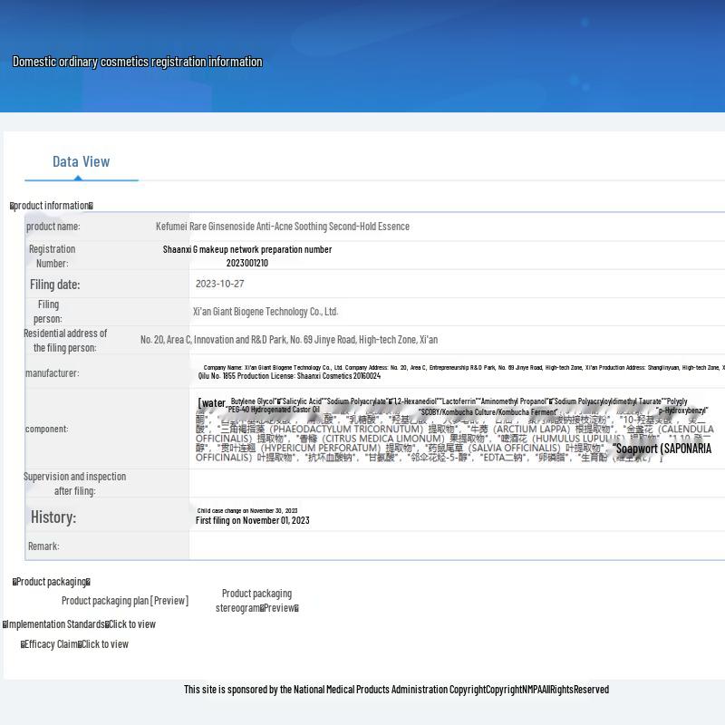
Task: Click the 'Child case change on November 30' entry
Action: tap(246, 510)
